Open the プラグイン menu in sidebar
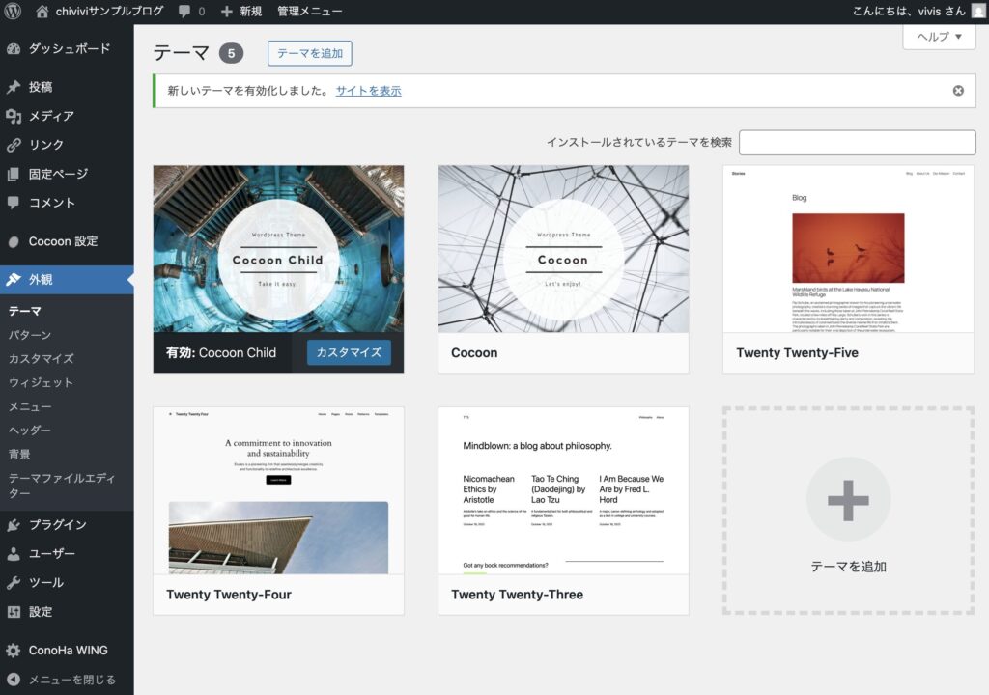Viewport: 989px width, 695px height. click(x=57, y=525)
